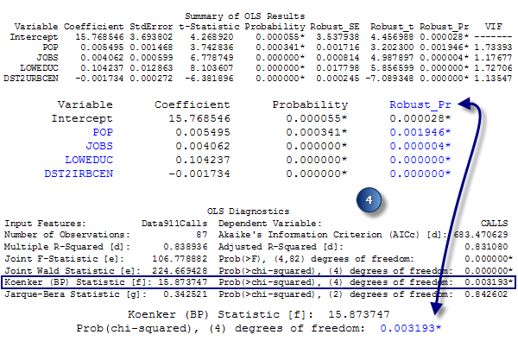This screenshot has width=518, height=341.
Task: Click the blue 0.003193* value at bottom
Action: (410, 328)
